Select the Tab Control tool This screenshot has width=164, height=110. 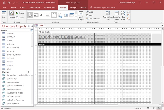(54, 15)
